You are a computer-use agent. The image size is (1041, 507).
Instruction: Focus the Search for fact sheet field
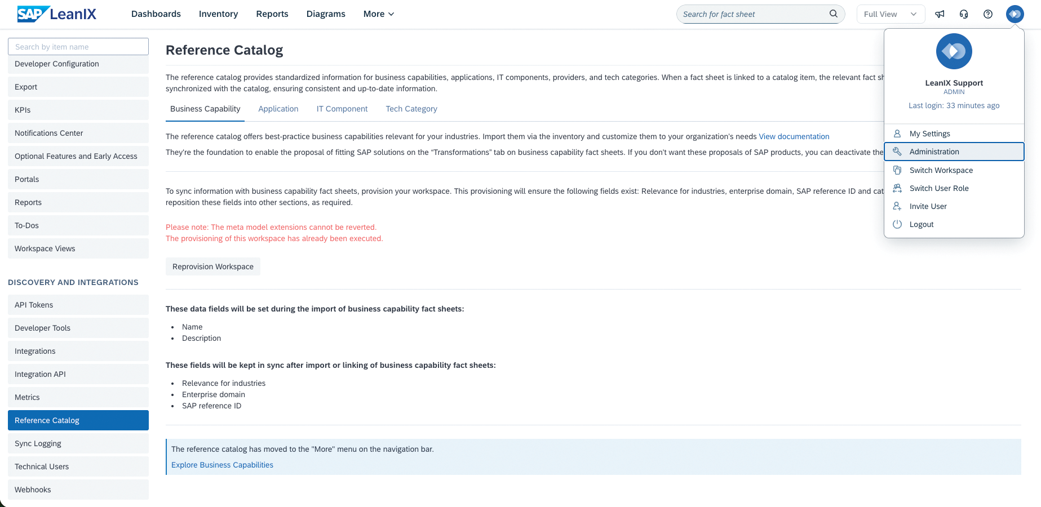760,14
